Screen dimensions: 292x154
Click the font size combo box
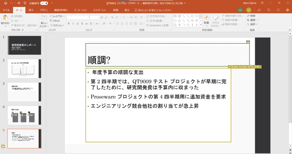click(x=95, y=17)
